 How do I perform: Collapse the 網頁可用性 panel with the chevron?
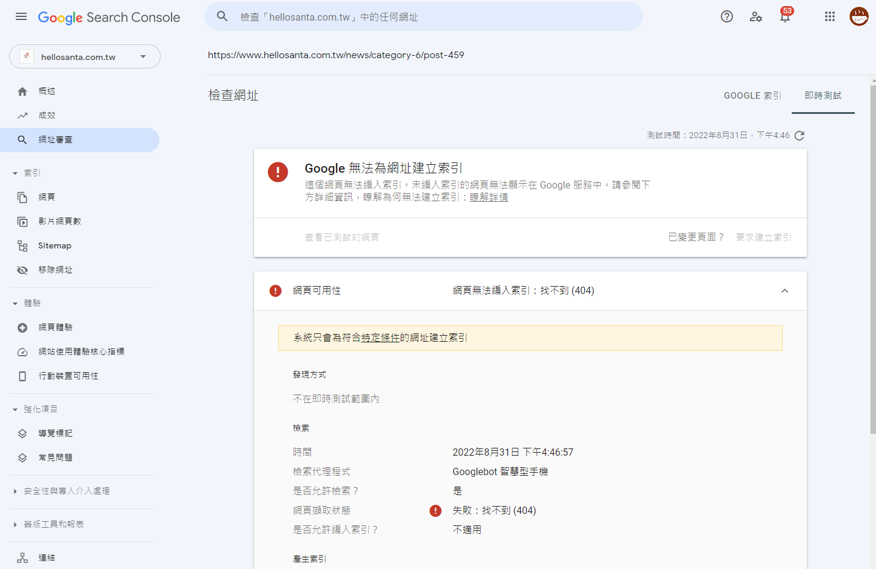pyautogui.click(x=784, y=291)
